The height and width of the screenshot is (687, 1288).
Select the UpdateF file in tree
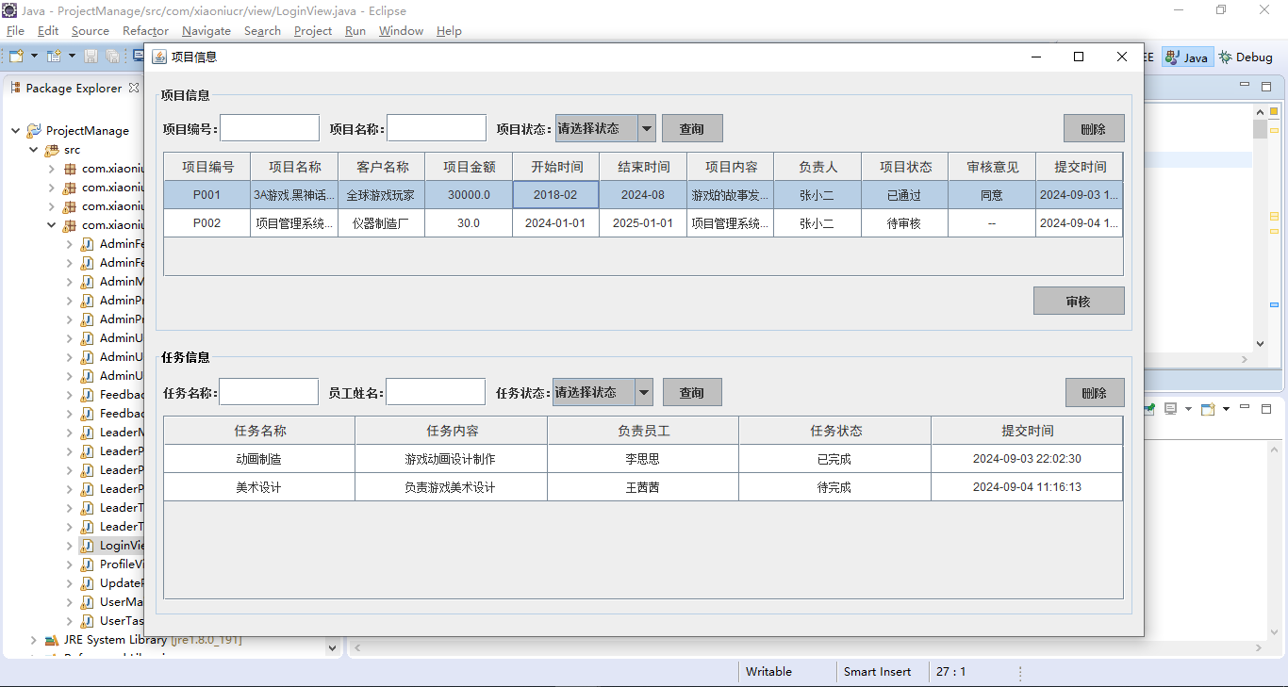click(122, 583)
